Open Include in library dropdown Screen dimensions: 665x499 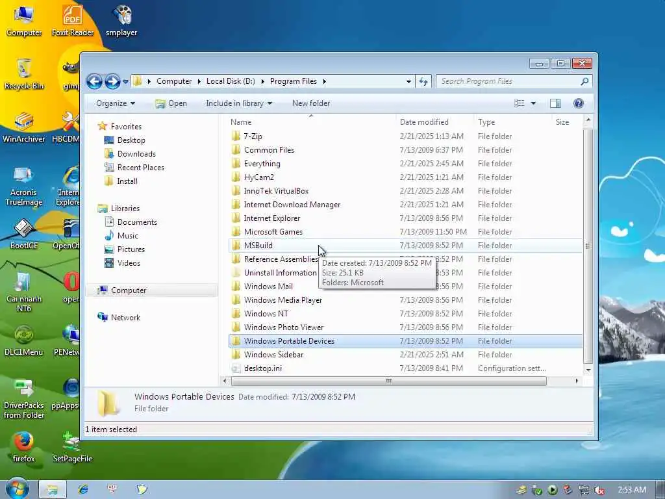(239, 103)
